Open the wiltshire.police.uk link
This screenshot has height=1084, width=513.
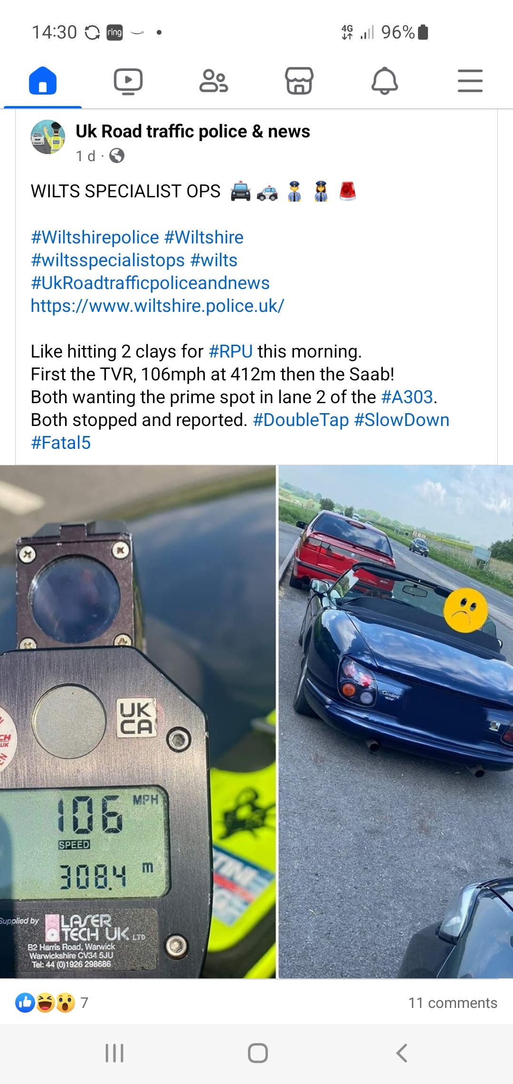(x=158, y=306)
